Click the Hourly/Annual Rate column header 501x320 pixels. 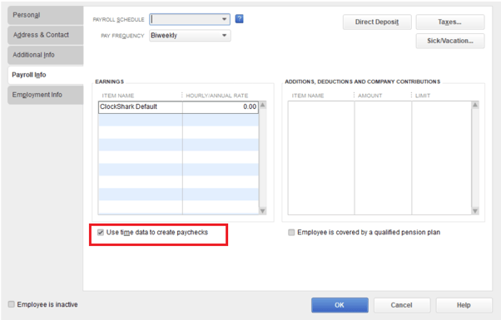(217, 96)
